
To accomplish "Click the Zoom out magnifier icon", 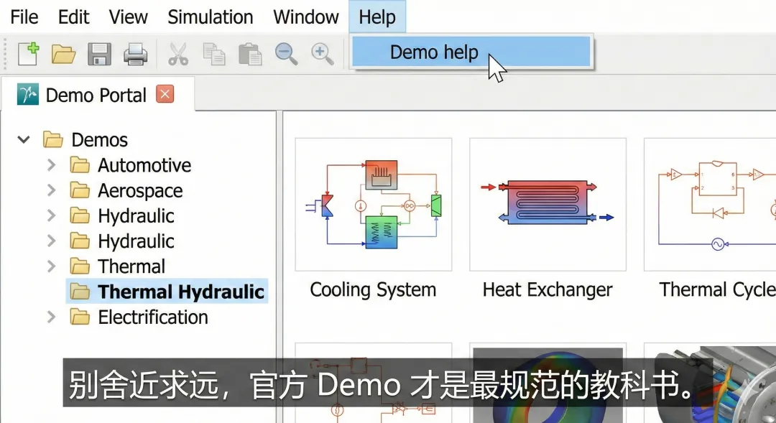I will [286, 54].
